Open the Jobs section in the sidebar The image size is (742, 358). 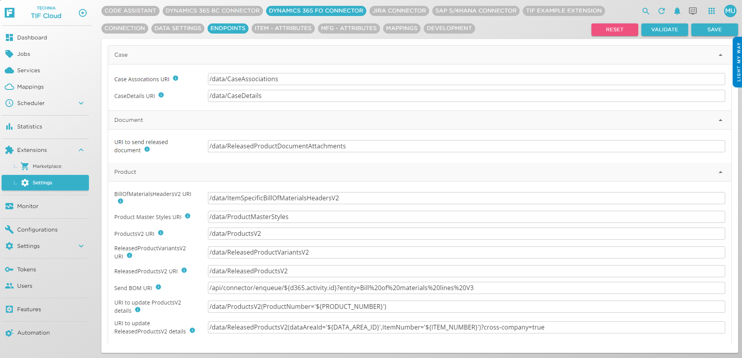23,54
